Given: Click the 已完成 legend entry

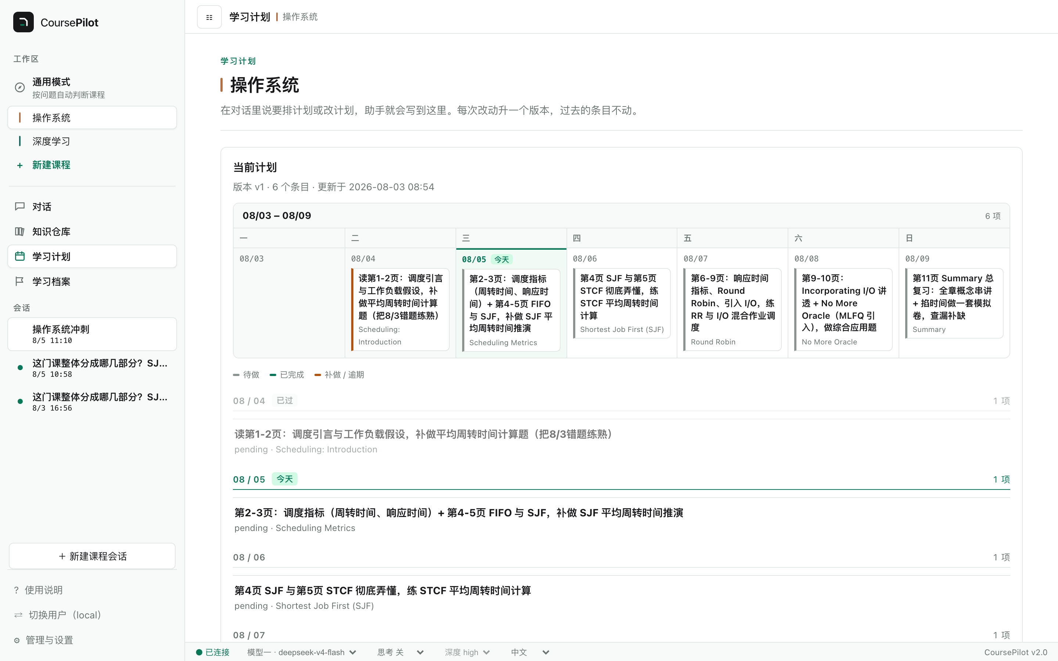Looking at the screenshot, I should tap(287, 375).
